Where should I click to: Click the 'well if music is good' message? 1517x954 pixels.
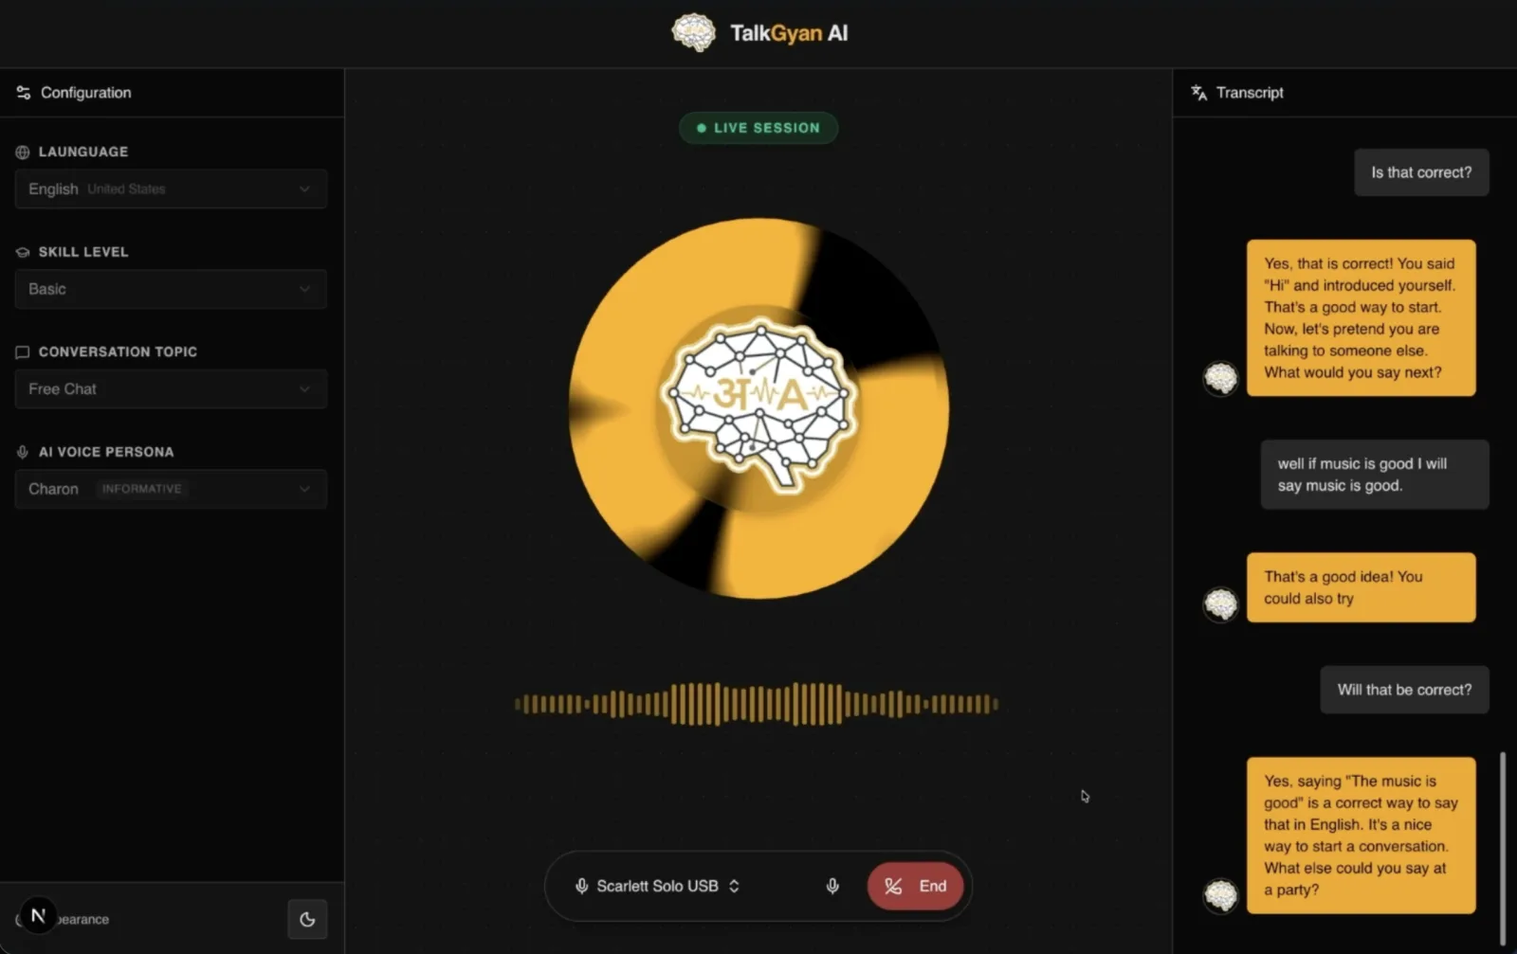click(1375, 475)
